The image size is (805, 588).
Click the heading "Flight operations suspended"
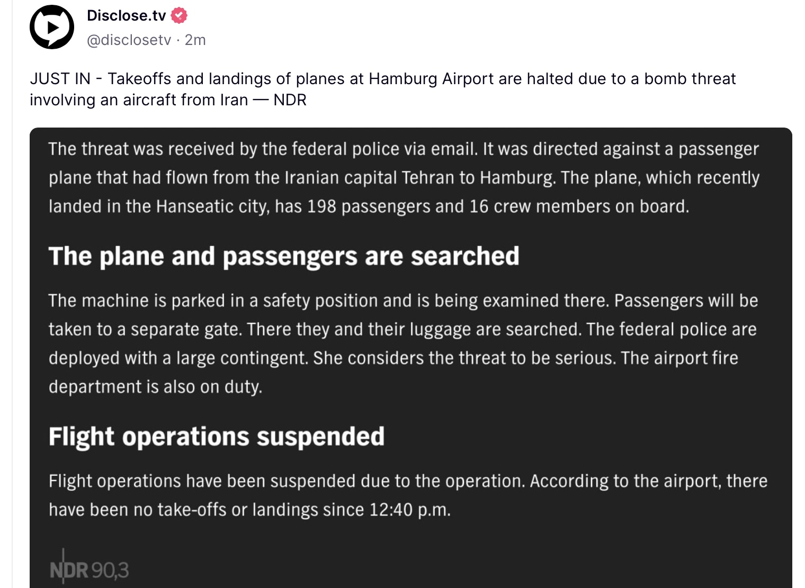click(x=217, y=437)
